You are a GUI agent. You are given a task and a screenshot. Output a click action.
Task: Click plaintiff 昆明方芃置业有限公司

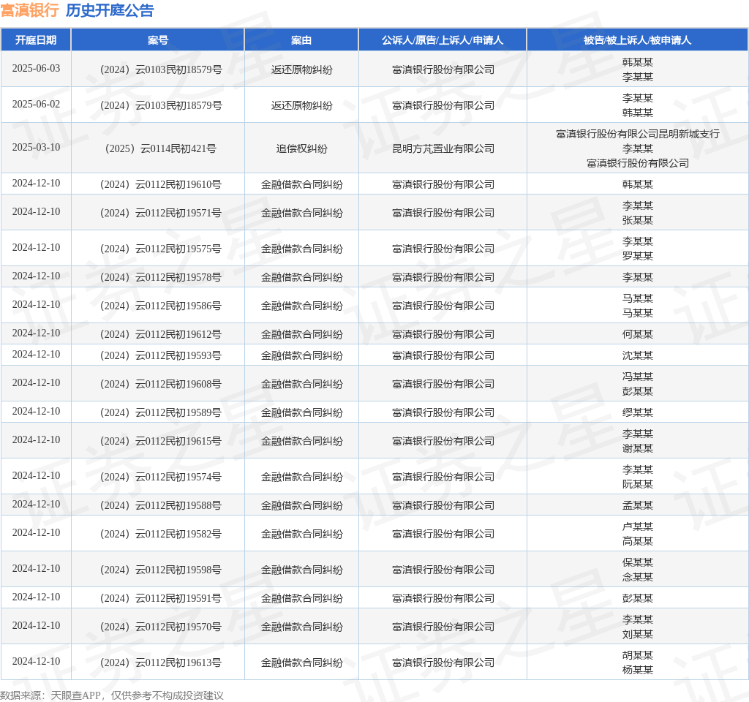(x=443, y=148)
